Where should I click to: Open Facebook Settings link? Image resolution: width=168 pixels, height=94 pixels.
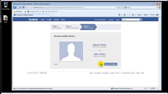coord(111,20)
